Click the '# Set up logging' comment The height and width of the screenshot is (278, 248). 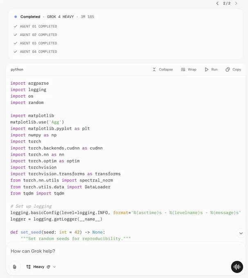pyautogui.click(x=31, y=206)
